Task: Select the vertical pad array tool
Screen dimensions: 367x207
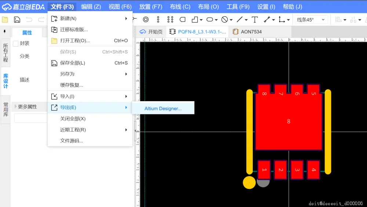Action: [x=158, y=19]
